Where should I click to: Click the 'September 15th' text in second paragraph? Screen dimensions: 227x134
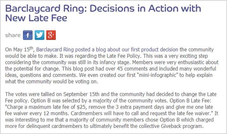pos(81,94)
